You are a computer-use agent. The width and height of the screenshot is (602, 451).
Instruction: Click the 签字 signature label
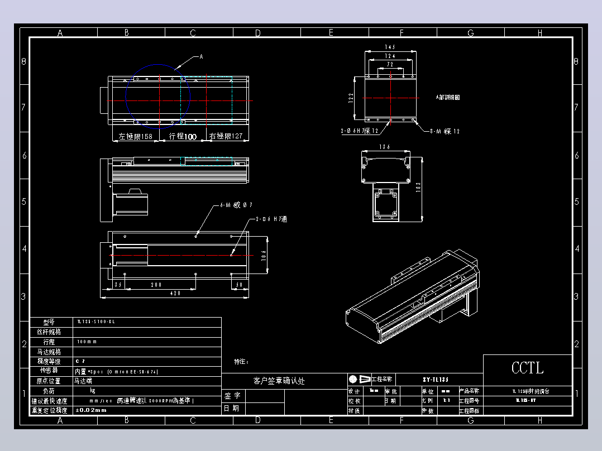pyautogui.click(x=232, y=396)
